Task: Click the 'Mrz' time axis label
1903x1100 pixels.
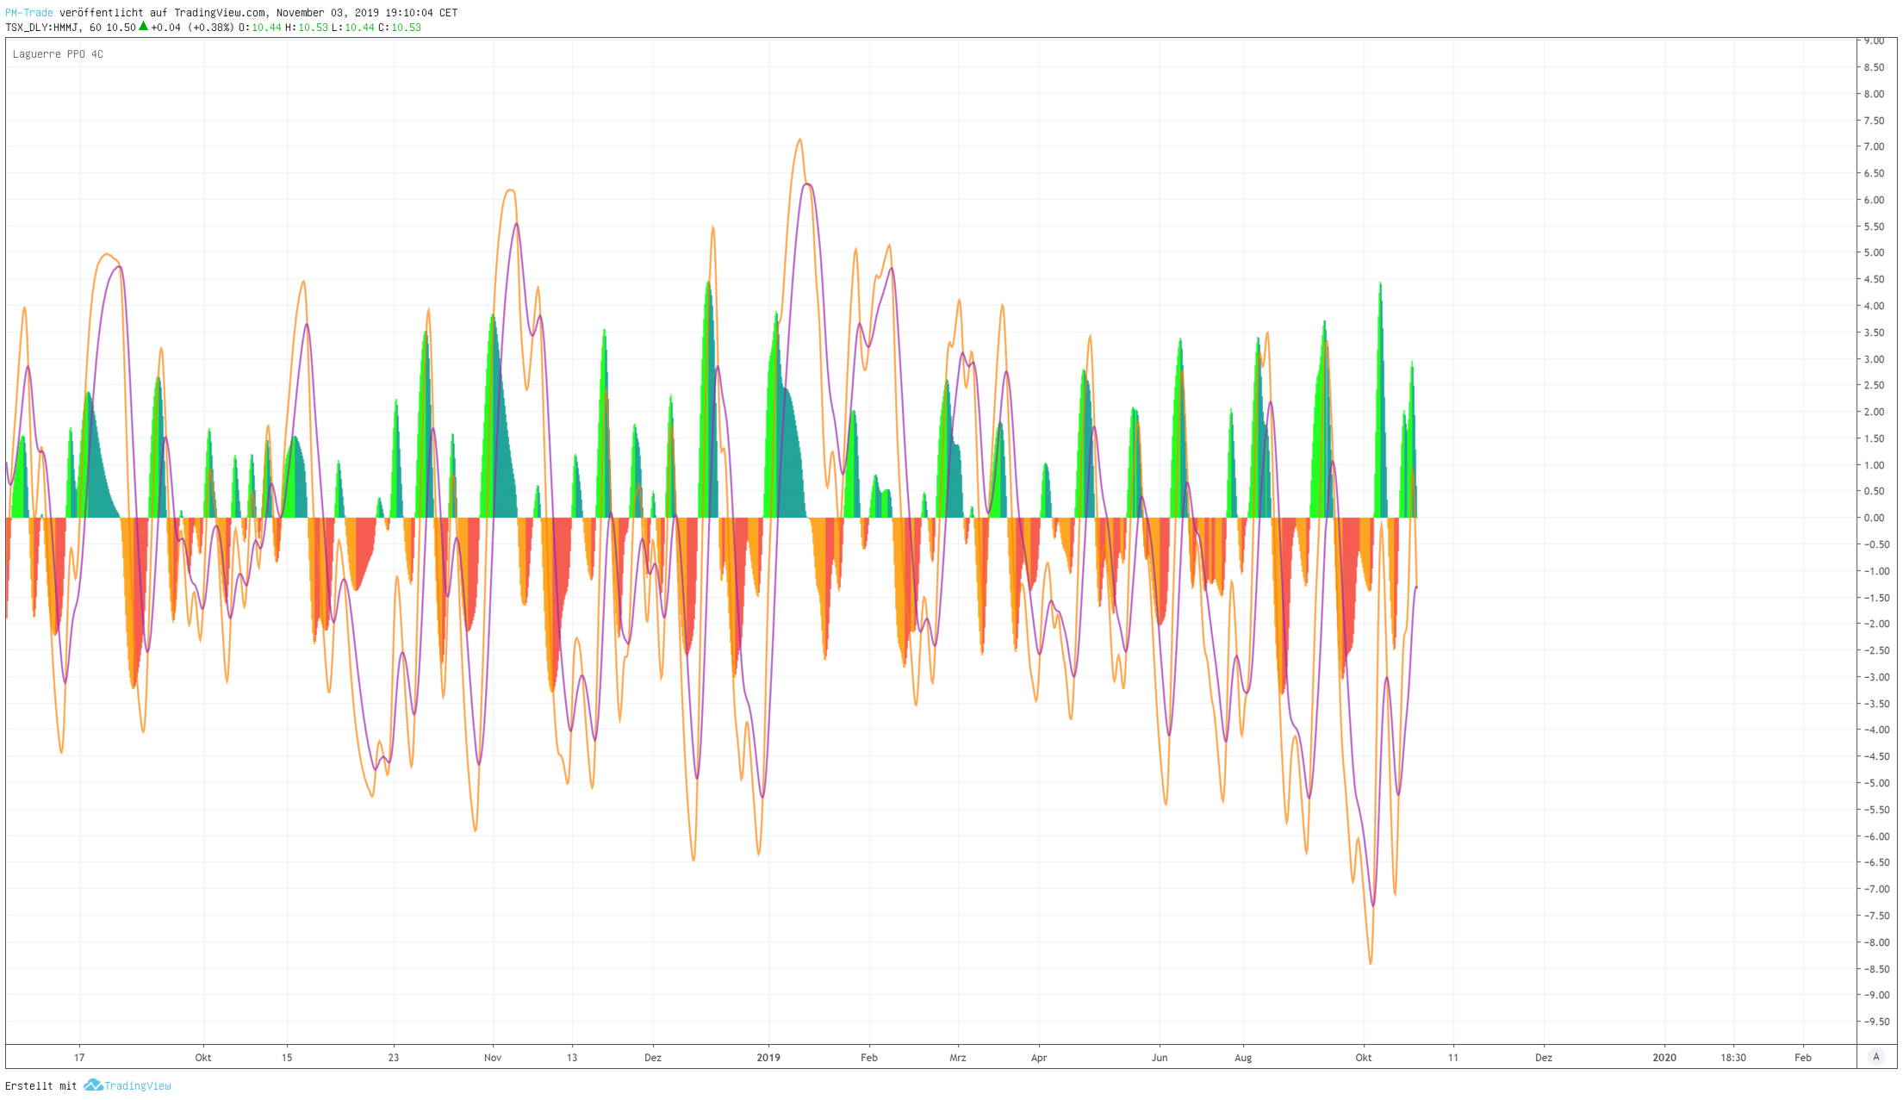Action: pos(958,1058)
